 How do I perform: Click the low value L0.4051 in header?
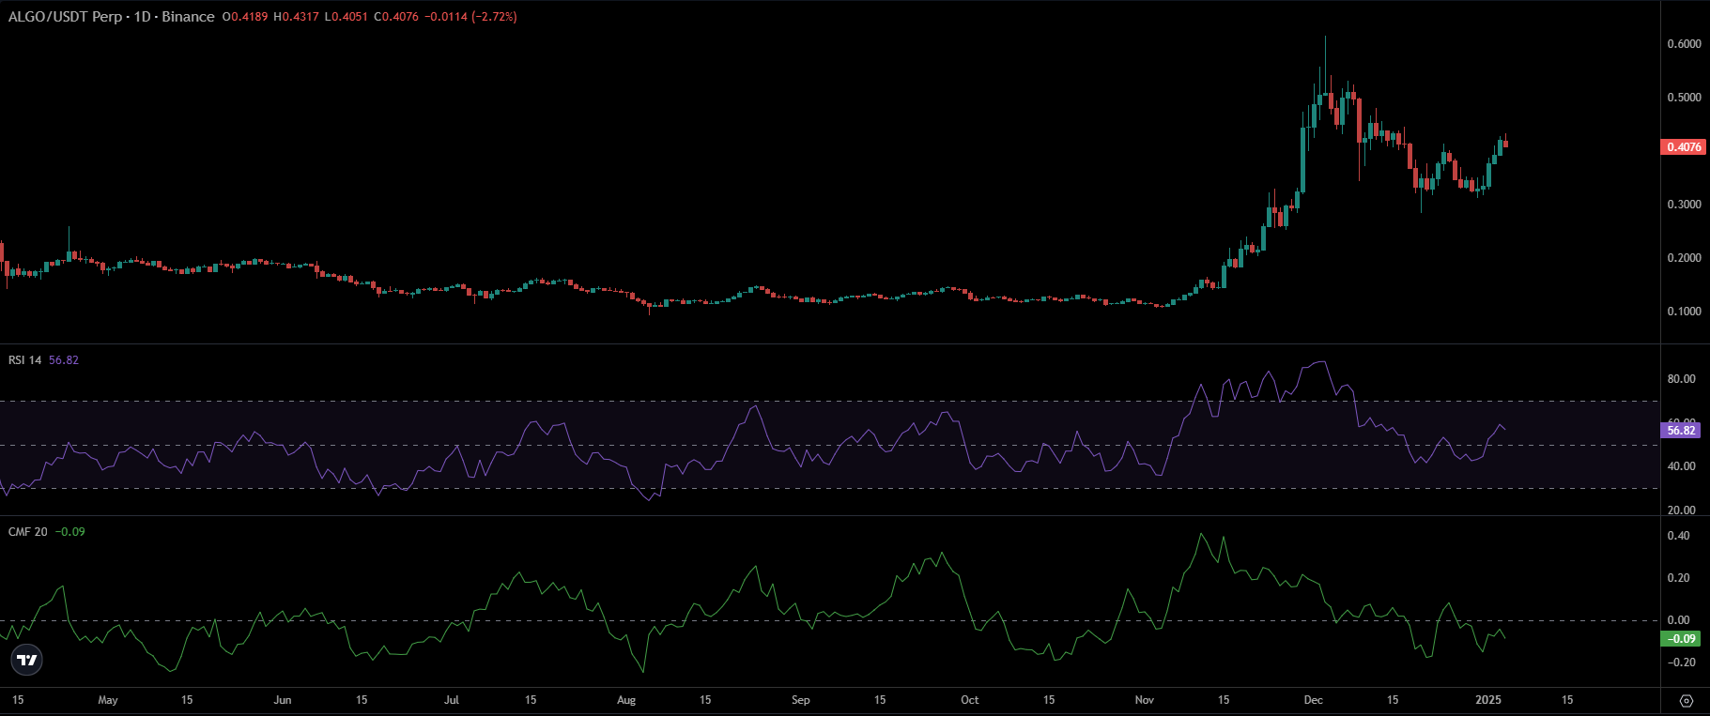tap(347, 17)
